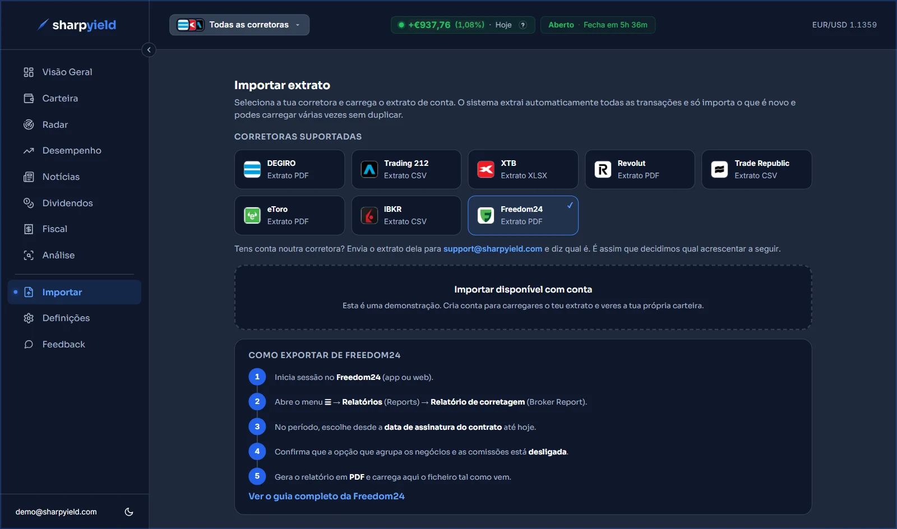Click the EUR/USD 1.1359 rate
This screenshot has height=529, width=897.
tap(844, 25)
